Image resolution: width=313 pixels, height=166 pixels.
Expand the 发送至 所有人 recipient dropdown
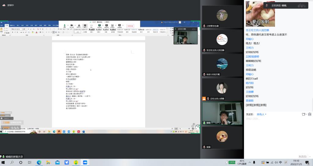(262, 114)
